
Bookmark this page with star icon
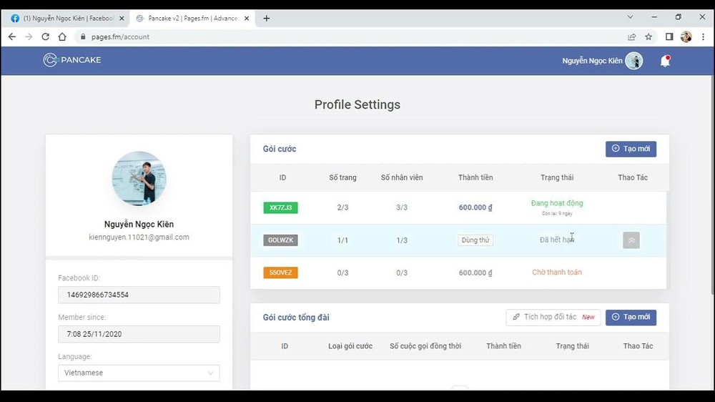pos(649,36)
